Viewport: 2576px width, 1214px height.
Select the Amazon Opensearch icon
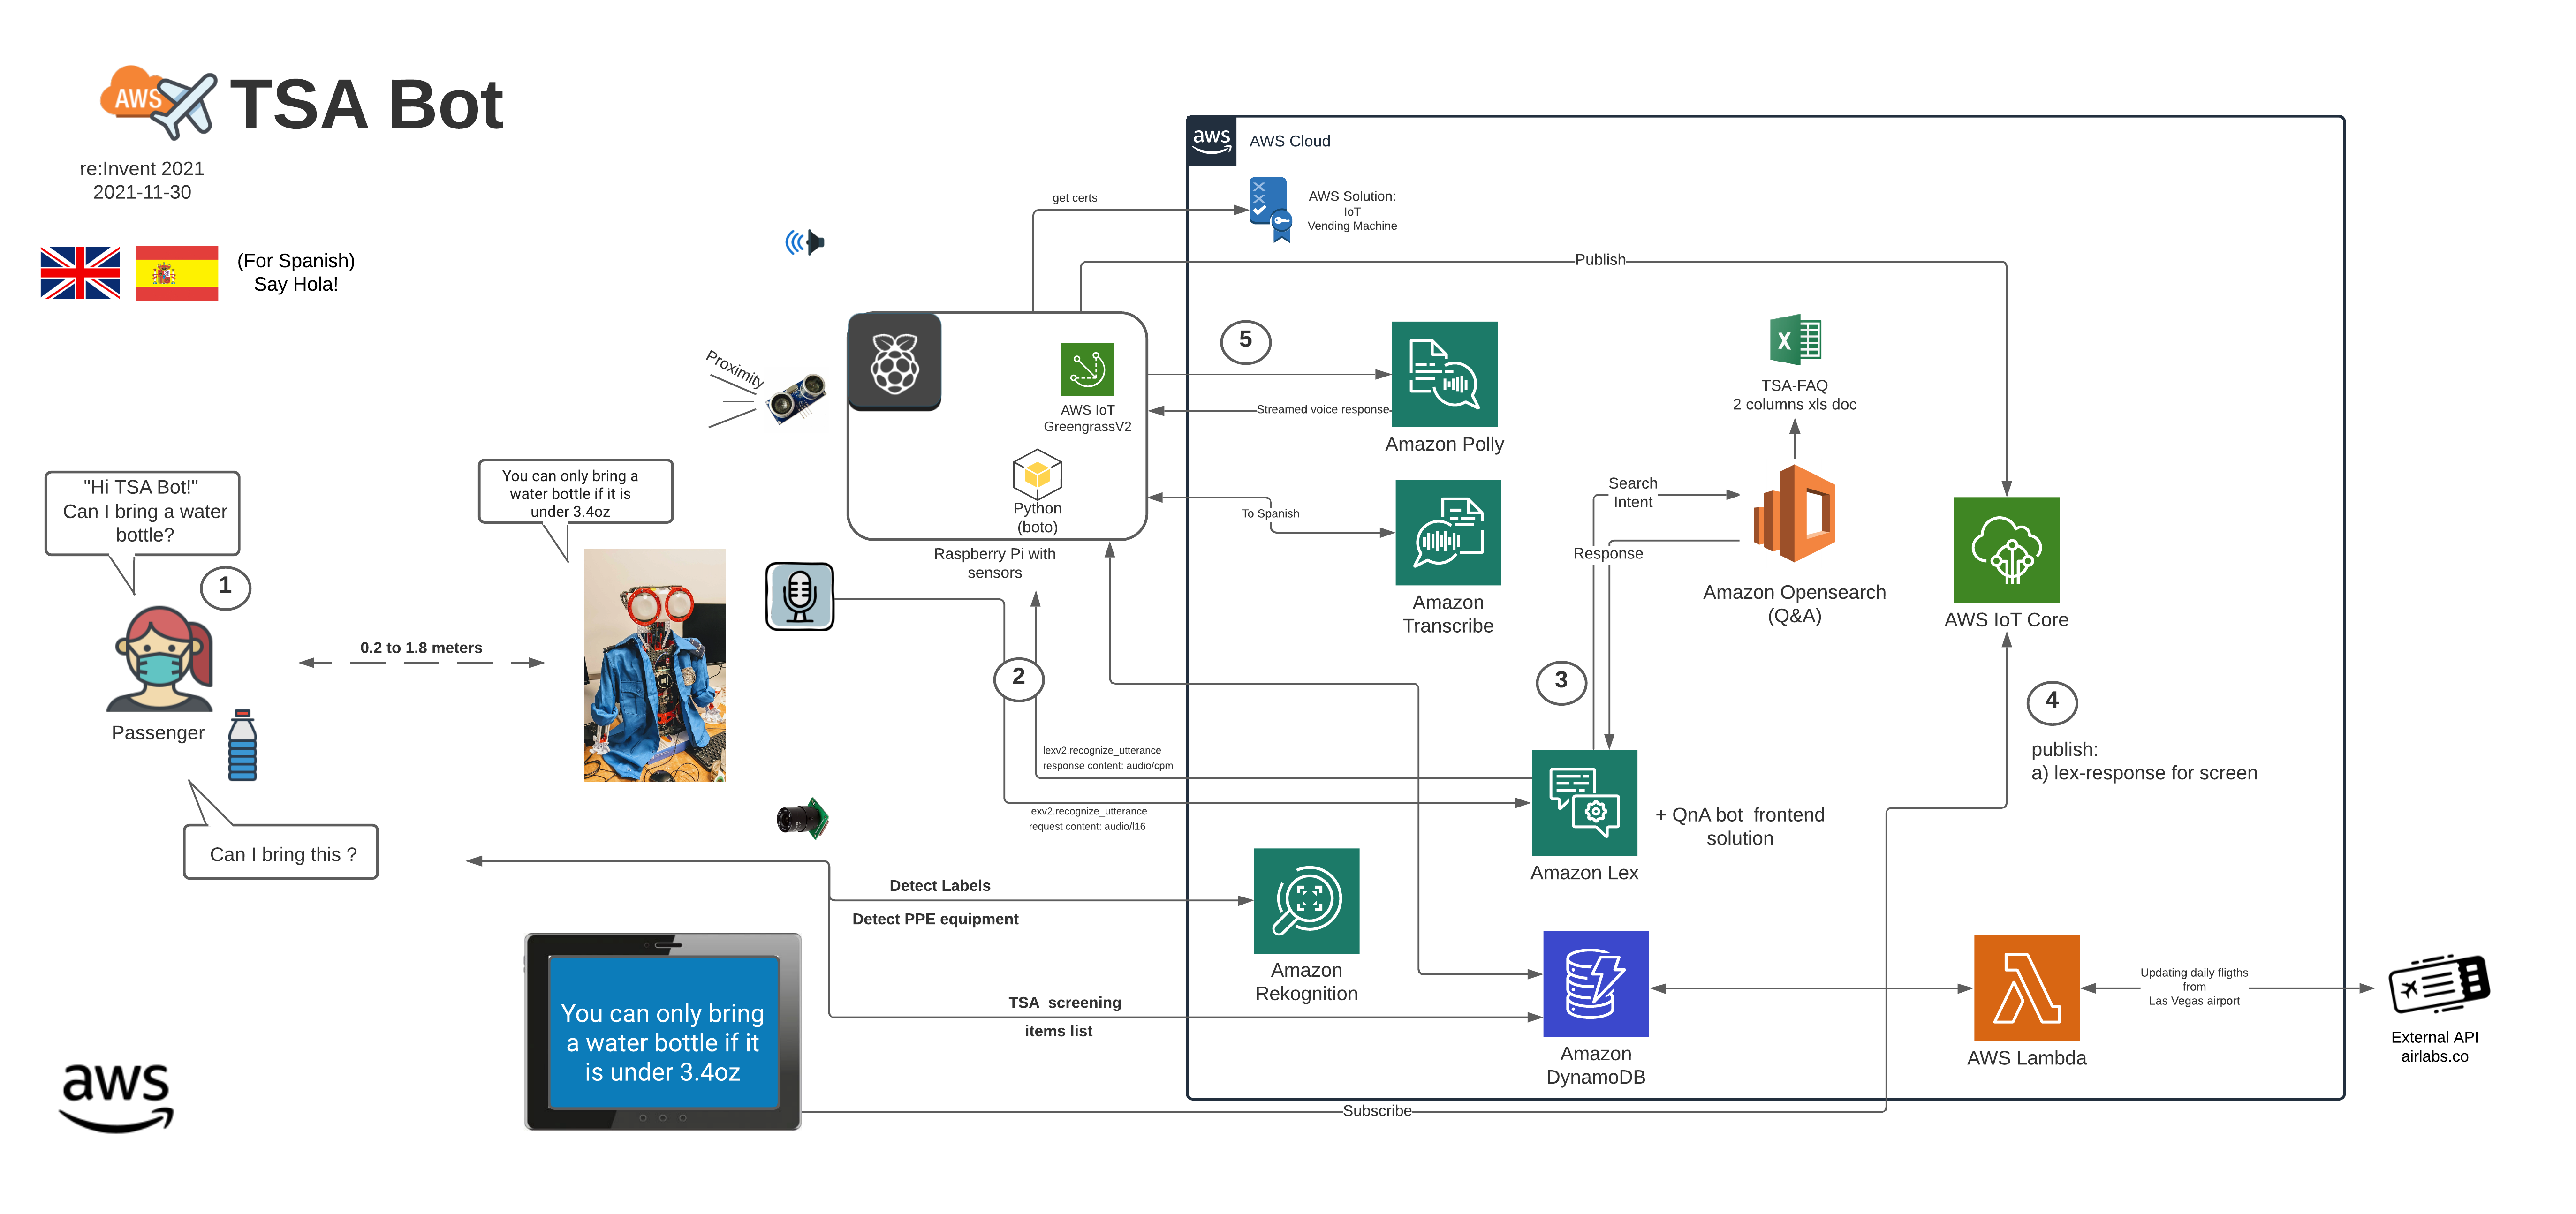pyautogui.click(x=1794, y=513)
